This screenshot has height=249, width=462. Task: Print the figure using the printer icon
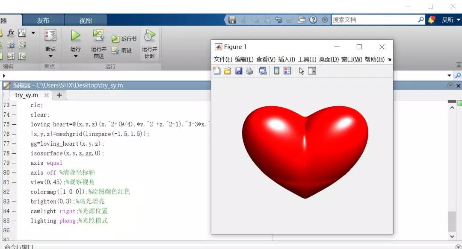pyautogui.click(x=250, y=70)
